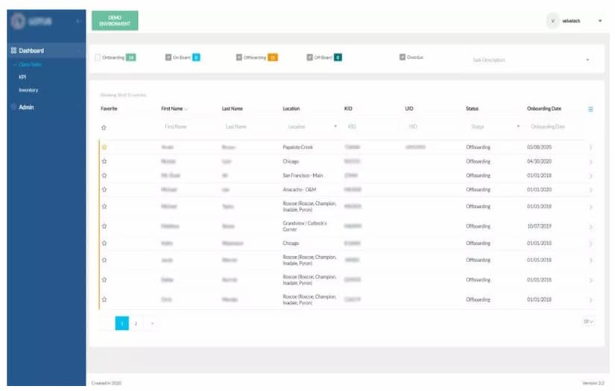Click the round V user avatar
Viewport: 615px width, 391px height.
(x=552, y=21)
